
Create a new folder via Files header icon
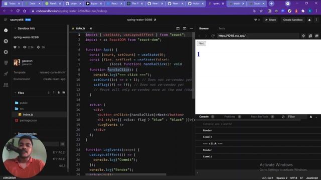tap(64, 92)
